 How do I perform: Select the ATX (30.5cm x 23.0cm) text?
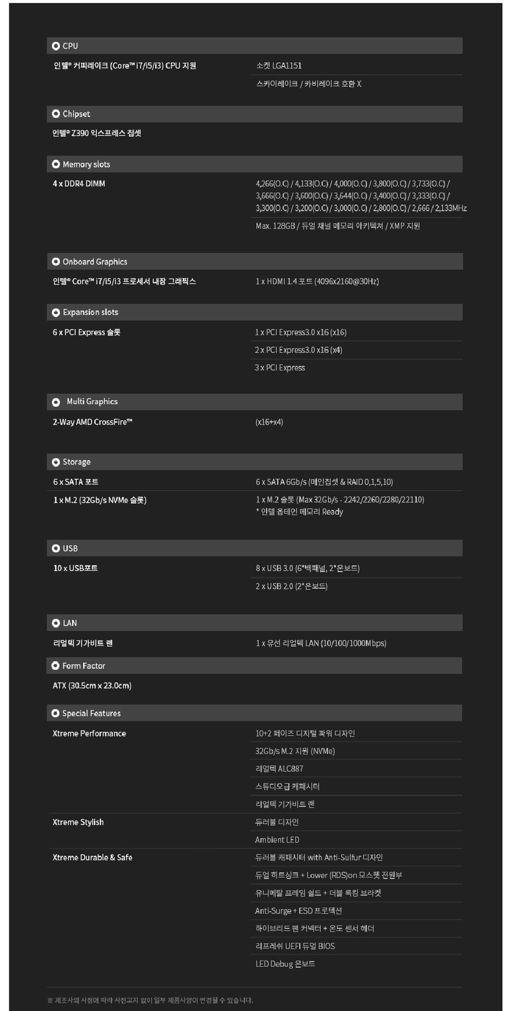click(x=92, y=685)
